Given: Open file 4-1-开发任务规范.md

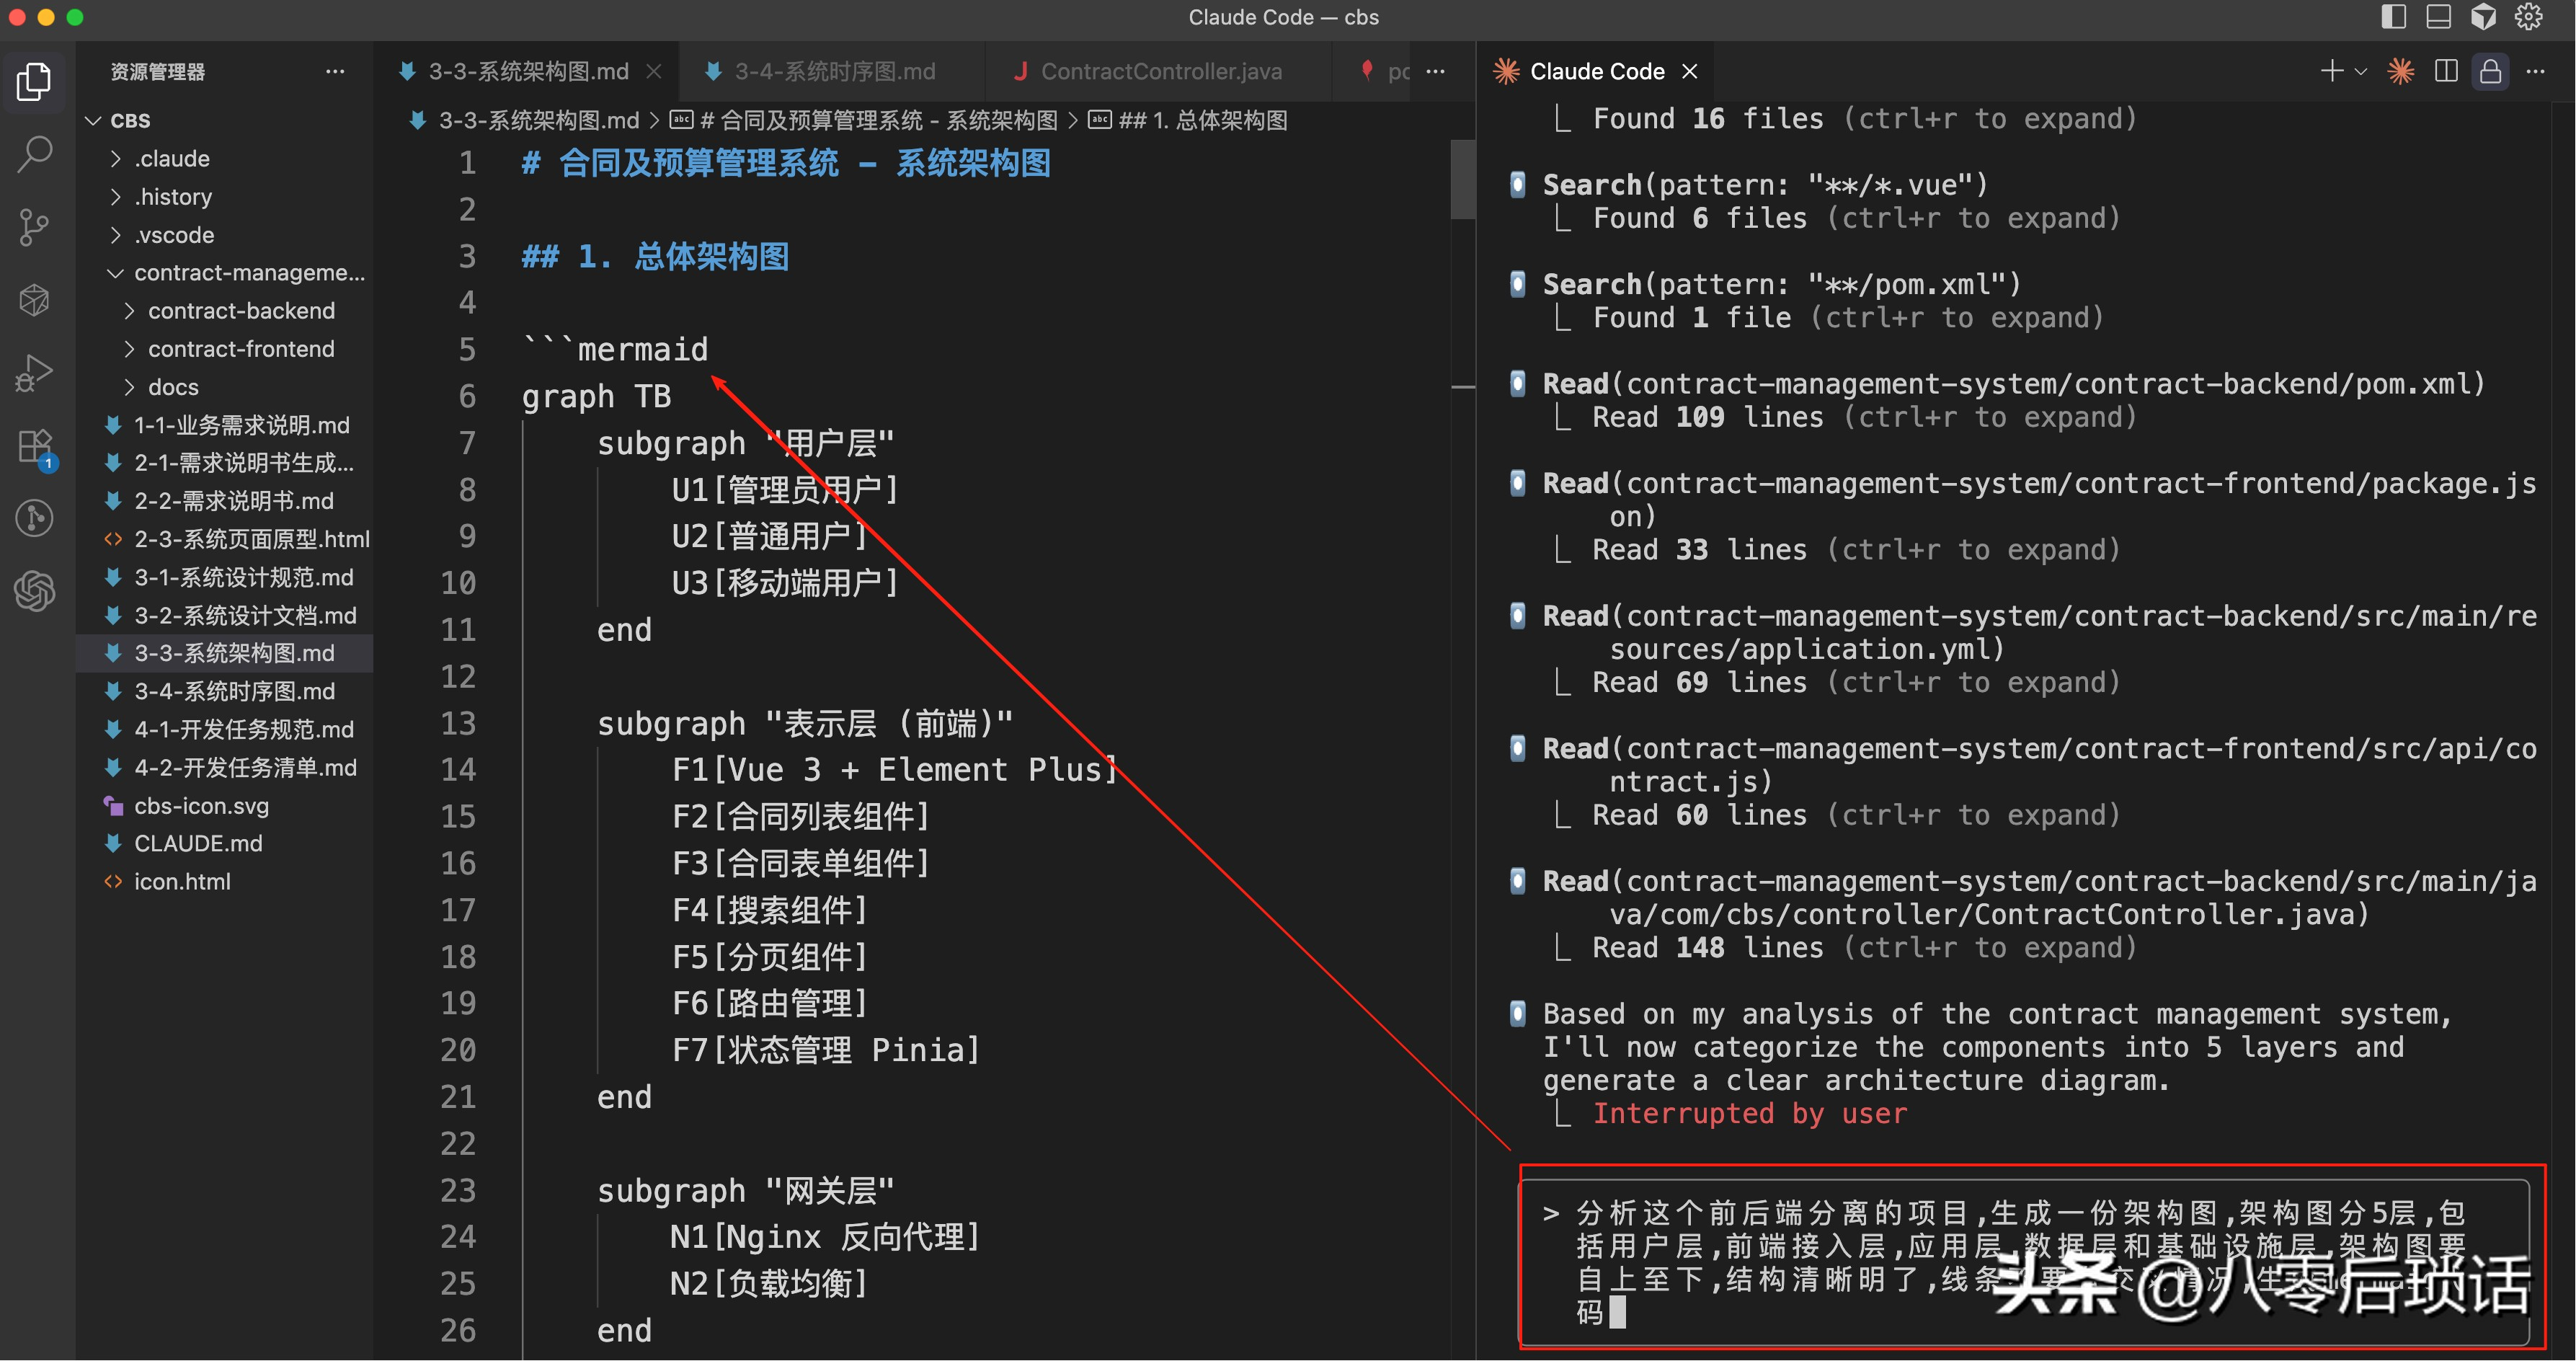Looking at the screenshot, I should [225, 729].
